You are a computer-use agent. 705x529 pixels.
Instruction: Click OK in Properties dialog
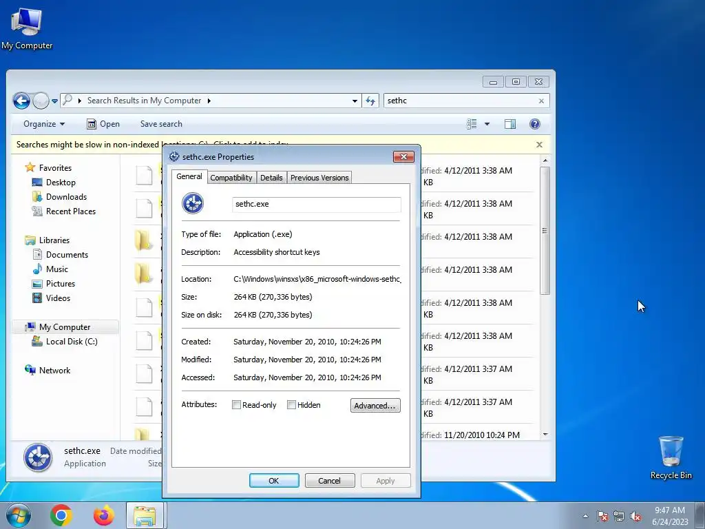pyautogui.click(x=274, y=480)
